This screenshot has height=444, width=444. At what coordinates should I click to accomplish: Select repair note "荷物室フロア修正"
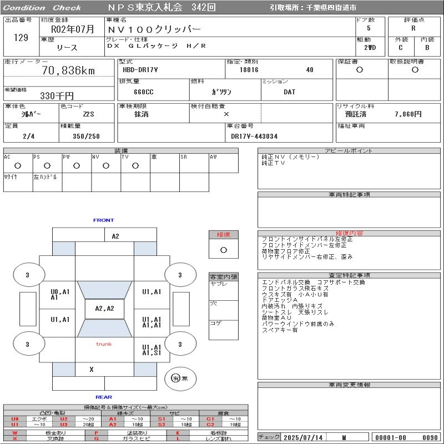tap(286, 251)
